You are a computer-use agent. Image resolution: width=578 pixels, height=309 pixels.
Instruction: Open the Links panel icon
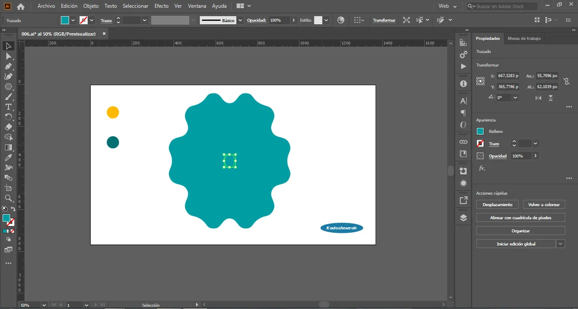[463, 142]
